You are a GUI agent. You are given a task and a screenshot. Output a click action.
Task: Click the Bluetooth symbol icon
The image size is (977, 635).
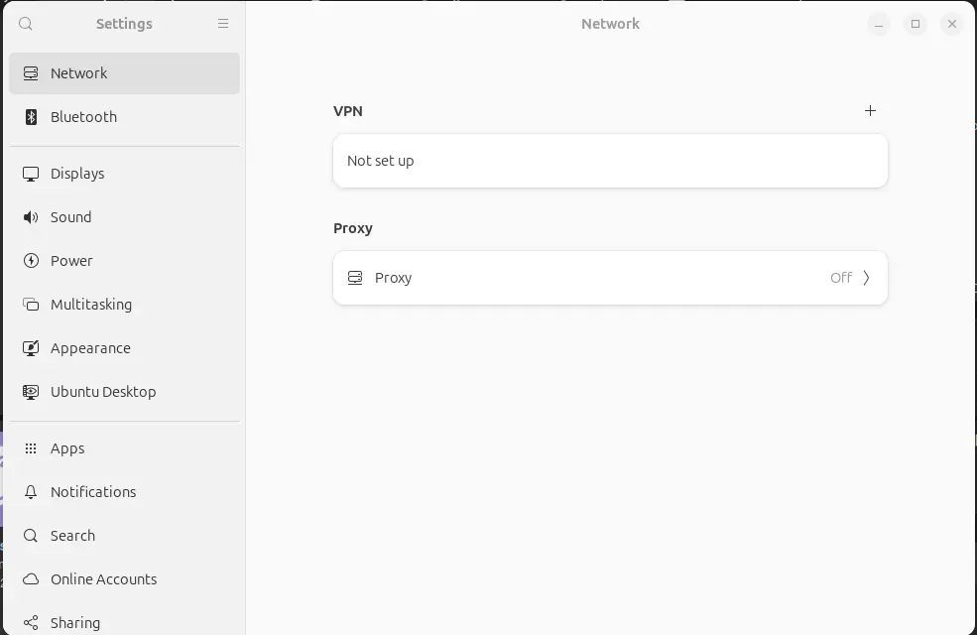[31, 117]
